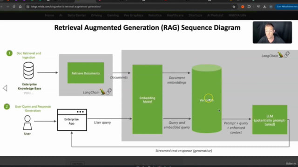Open the AI Podcast menu link
Image resolution: width=298 pixels, height=167 pixels.
pos(215,15)
